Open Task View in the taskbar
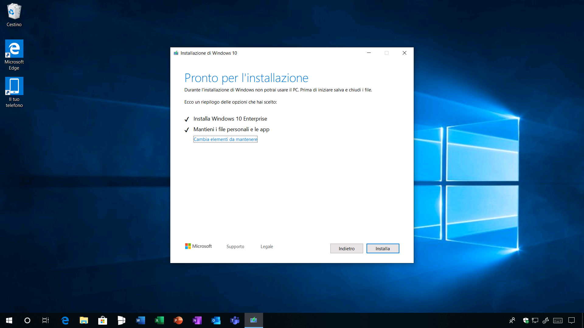584x328 pixels. tap(46, 320)
